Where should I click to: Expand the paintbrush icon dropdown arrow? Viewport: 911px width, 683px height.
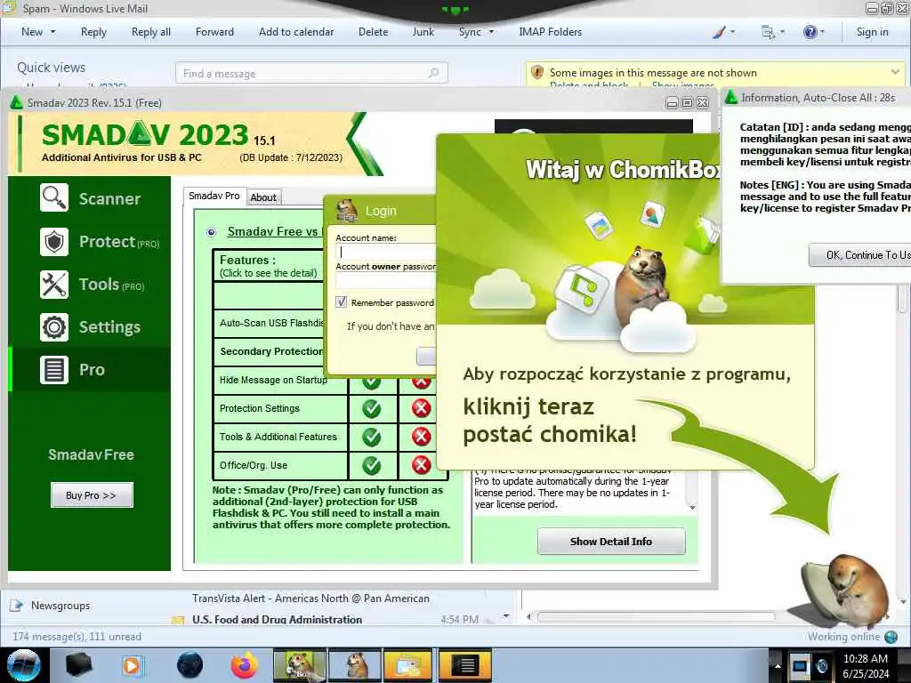tap(732, 32)
